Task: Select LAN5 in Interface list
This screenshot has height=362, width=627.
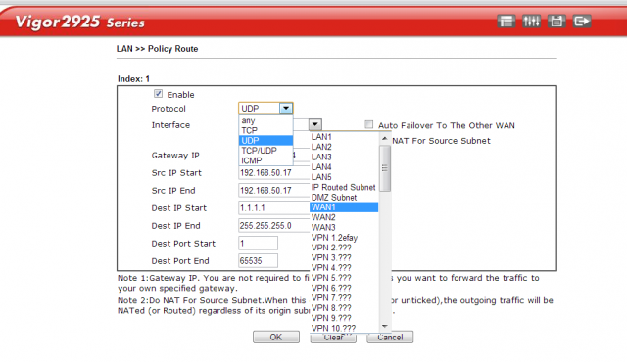Action: pos(344,177)
